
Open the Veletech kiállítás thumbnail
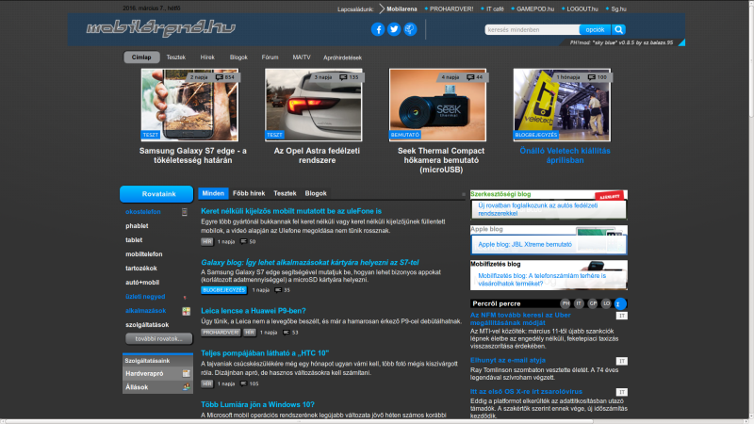coord(562,105)
